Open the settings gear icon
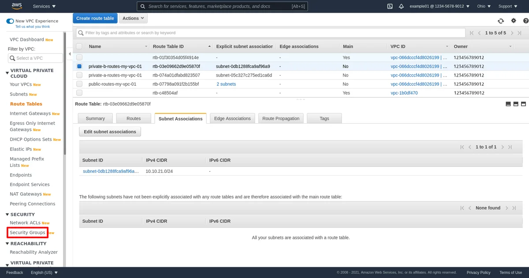 coord(513,21)
